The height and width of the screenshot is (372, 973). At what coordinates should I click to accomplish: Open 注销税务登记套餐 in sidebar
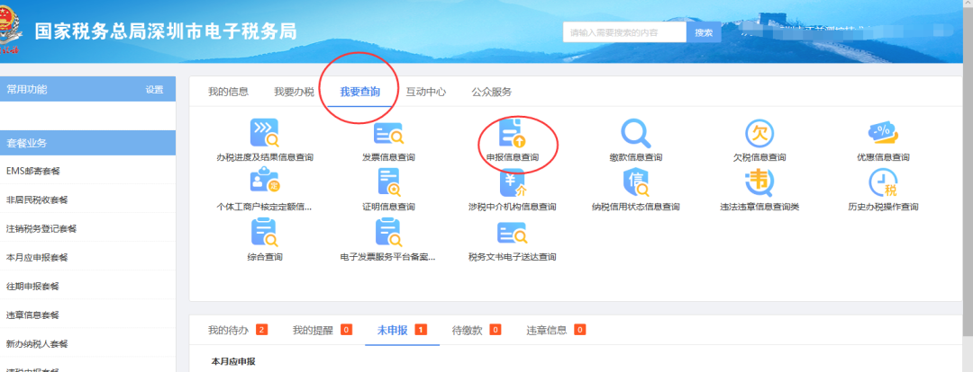87,228
